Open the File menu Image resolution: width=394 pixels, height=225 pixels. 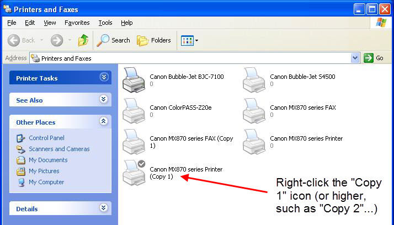tap(12, 23)
